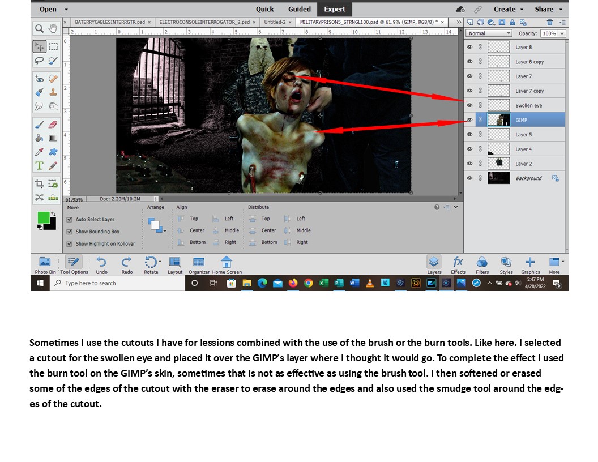Uncheck Auto Select Layer
The width and height of the screenshot is (598, 462).
coord(70,220)
